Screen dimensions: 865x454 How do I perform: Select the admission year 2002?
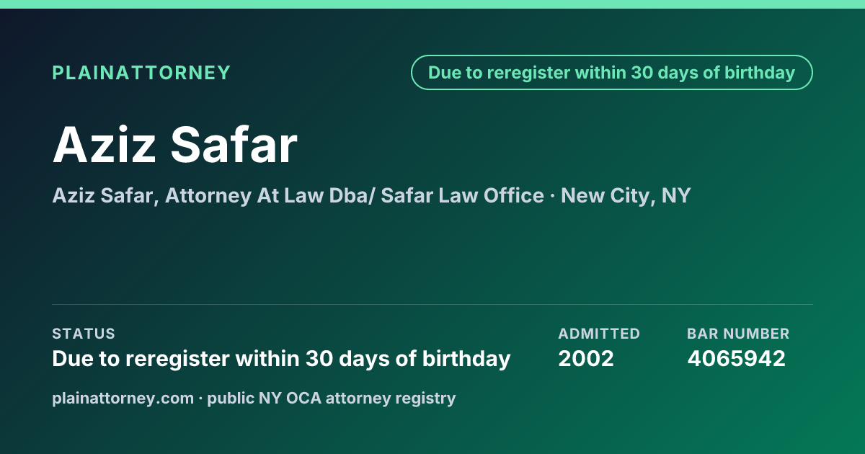(586, 358)
